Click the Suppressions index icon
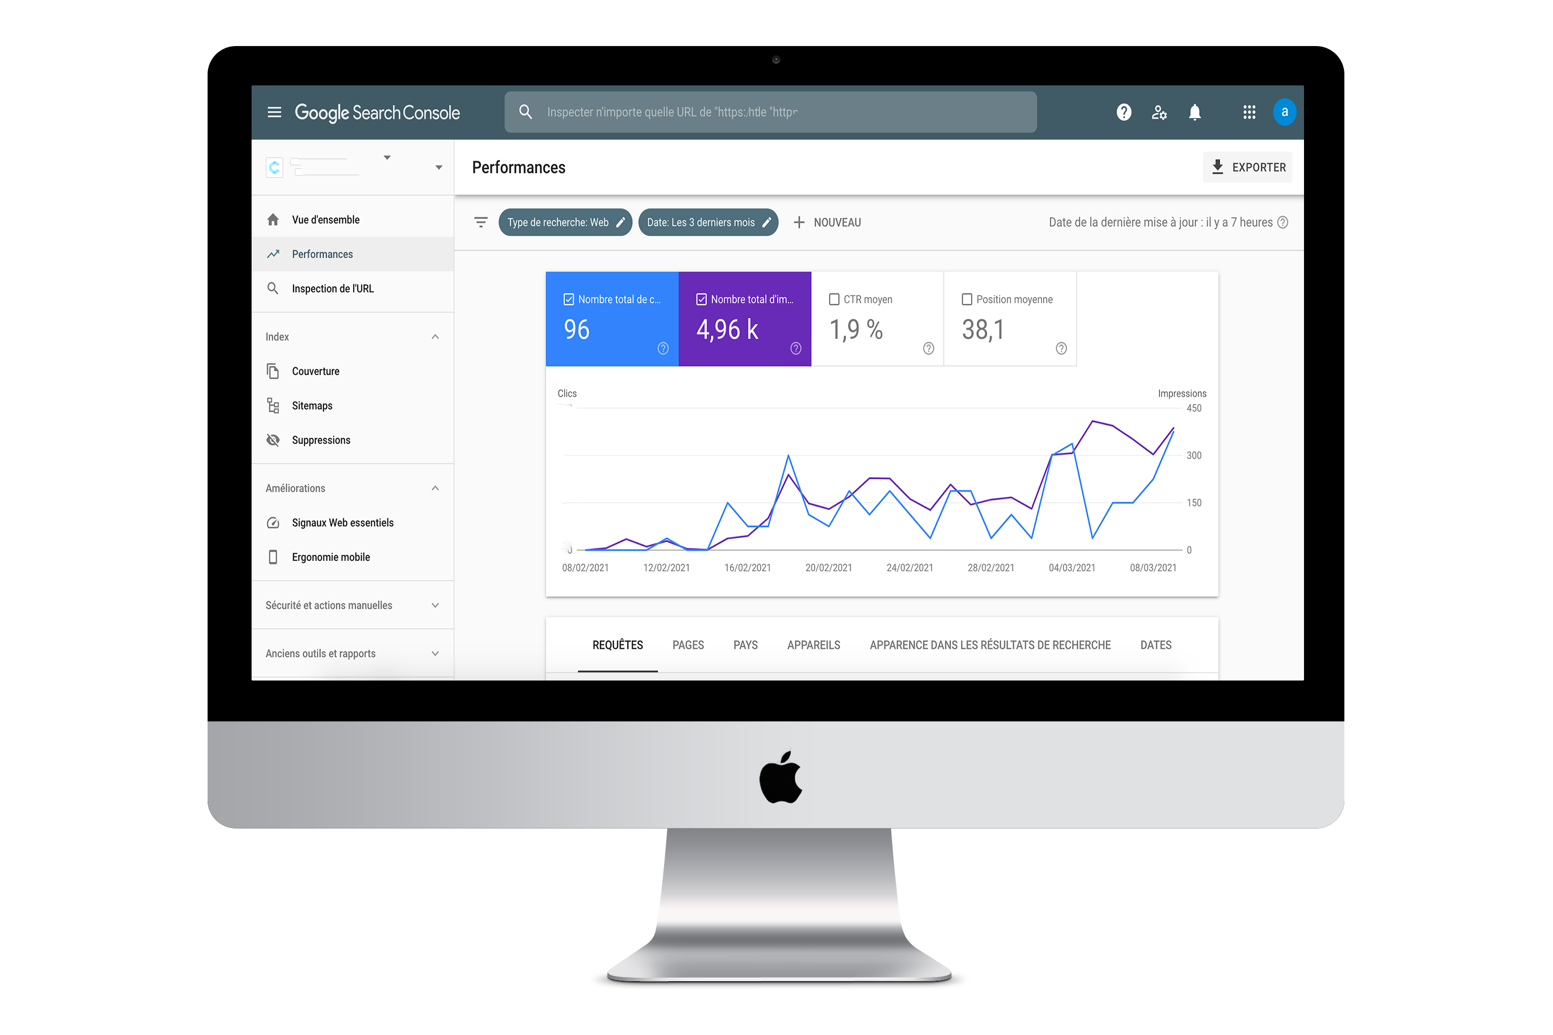Screen dimensions: 1553x1035 tap(273, 440)
